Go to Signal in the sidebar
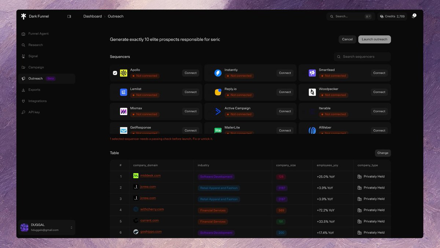This screenshot has width=440, height=248. click(47, 56)
